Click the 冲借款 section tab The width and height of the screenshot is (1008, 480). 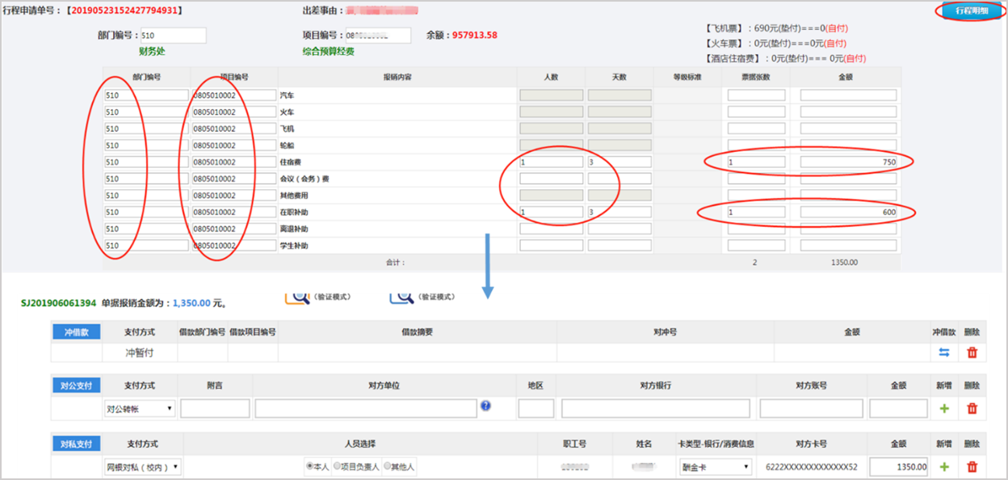(x=76, y=331)
